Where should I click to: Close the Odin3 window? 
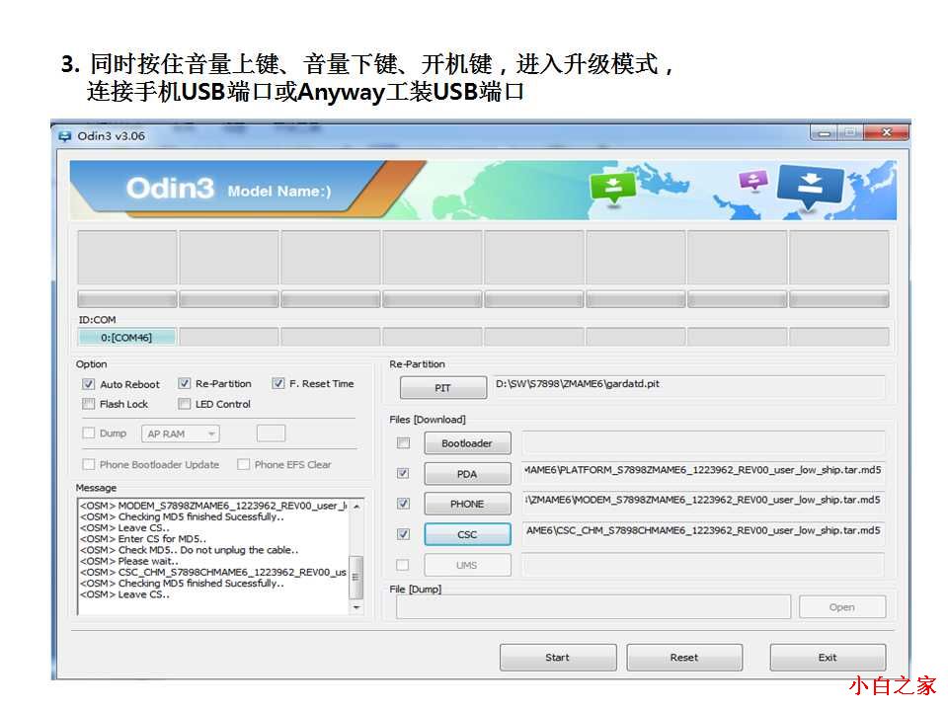pyautogui.click(x=887, y=132)
